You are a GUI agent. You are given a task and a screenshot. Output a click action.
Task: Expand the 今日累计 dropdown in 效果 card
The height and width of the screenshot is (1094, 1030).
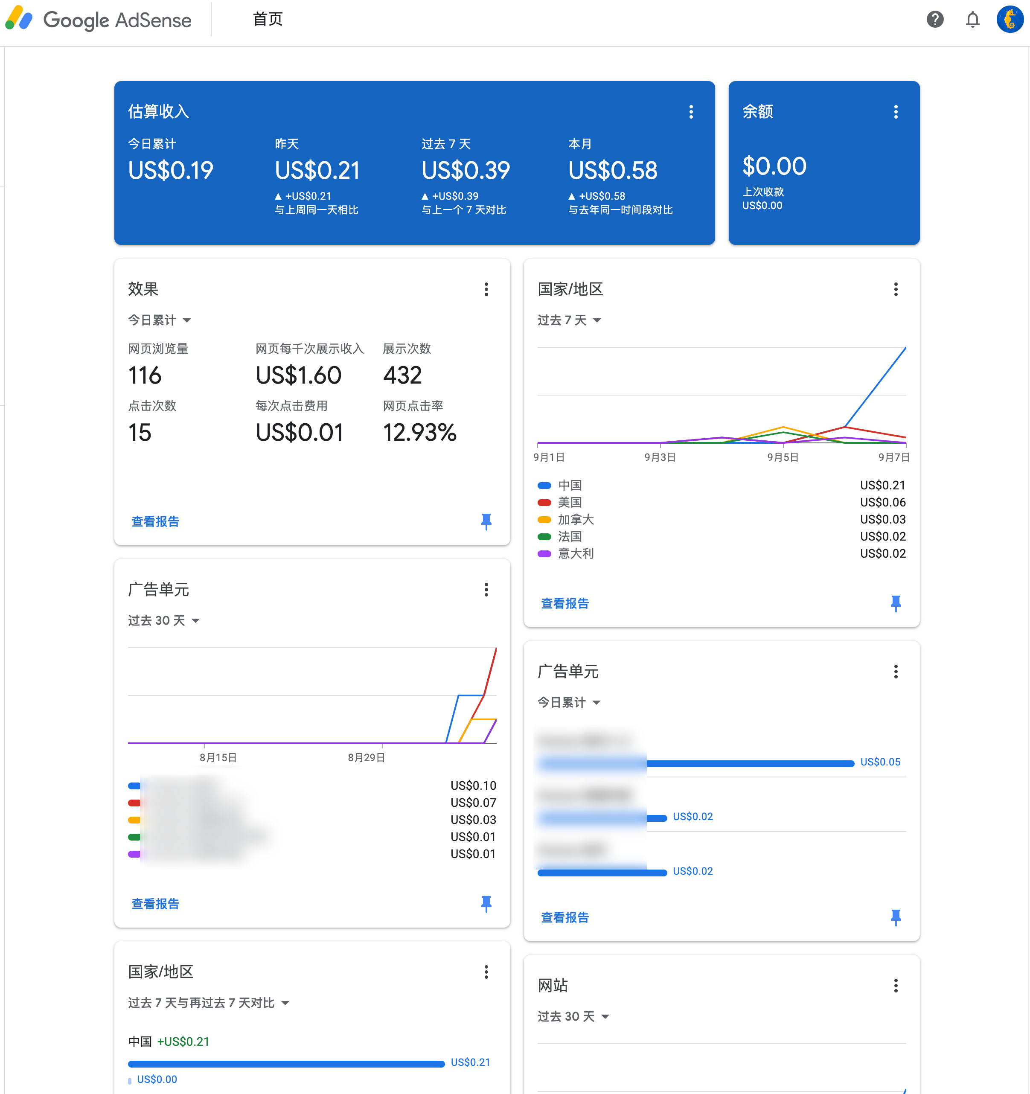[x=160, y=320]
